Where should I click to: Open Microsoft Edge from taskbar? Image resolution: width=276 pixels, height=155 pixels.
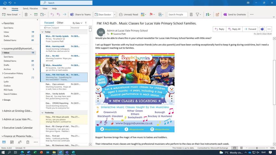22,152
